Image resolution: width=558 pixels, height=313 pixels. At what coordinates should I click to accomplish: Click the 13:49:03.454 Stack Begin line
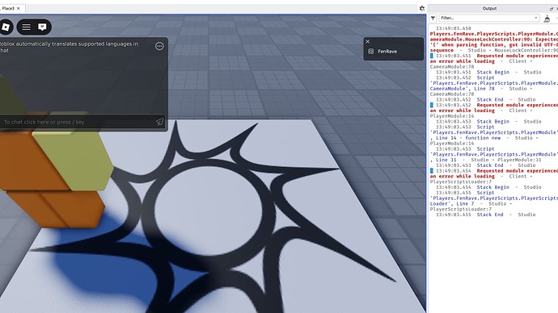click(x=488, y=187)
